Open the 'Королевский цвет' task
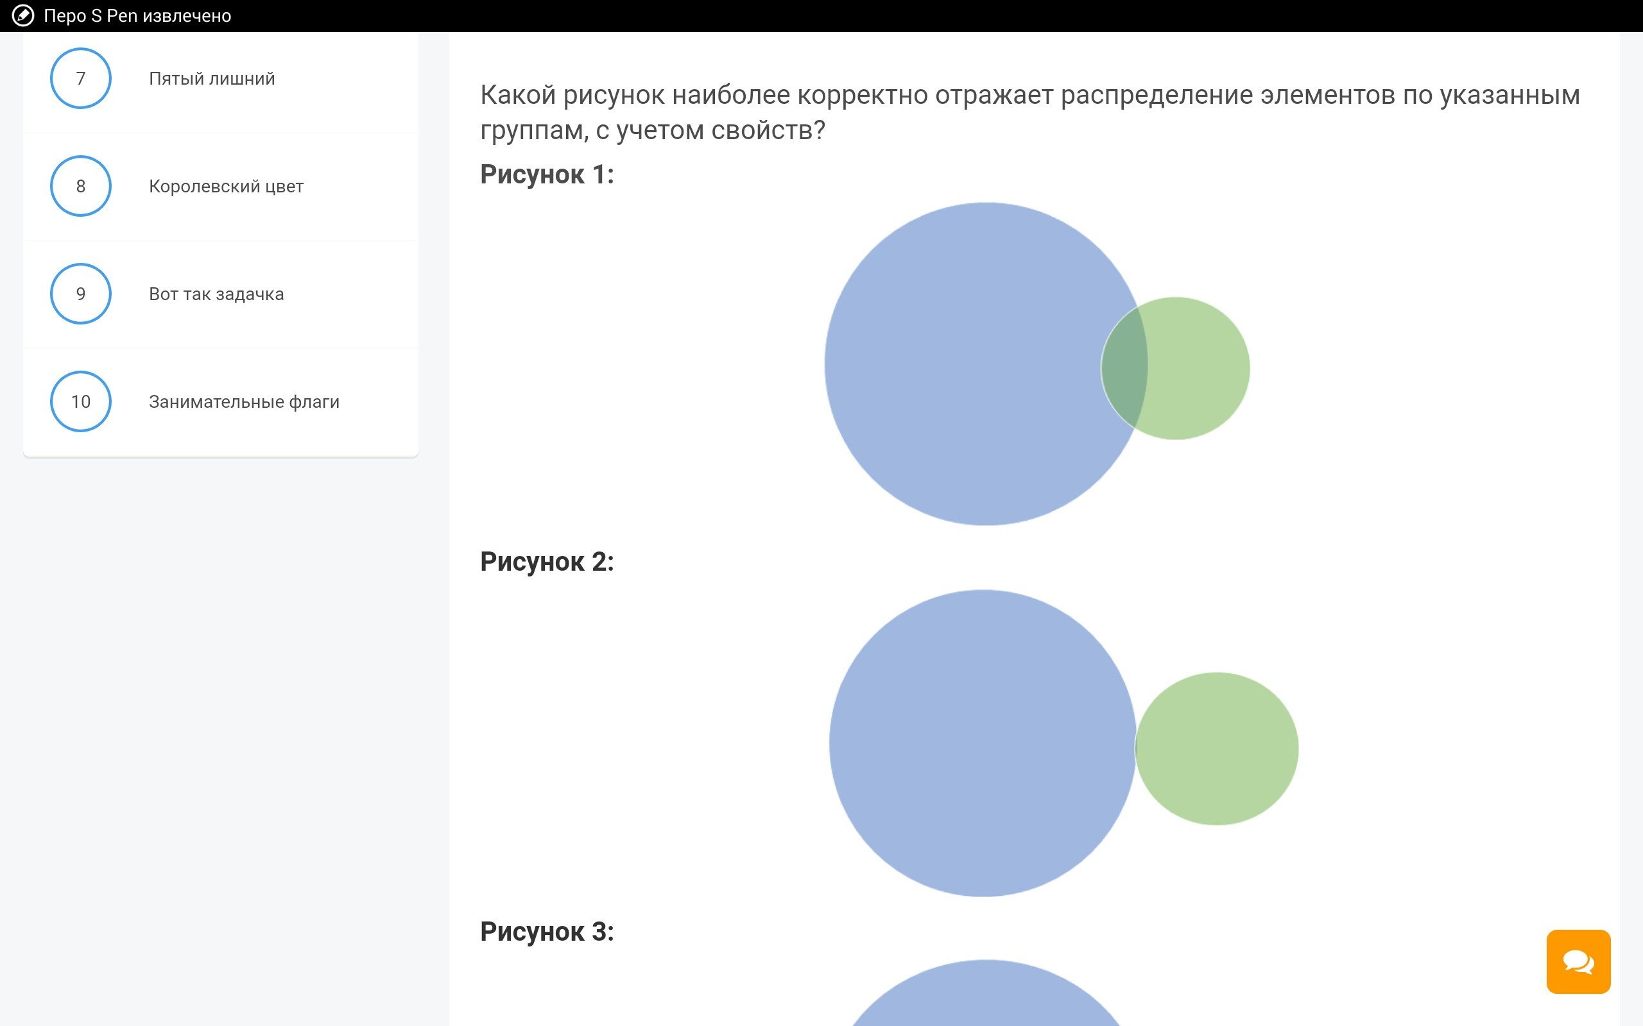The image size is (1643, 1026). click(226, 187)
